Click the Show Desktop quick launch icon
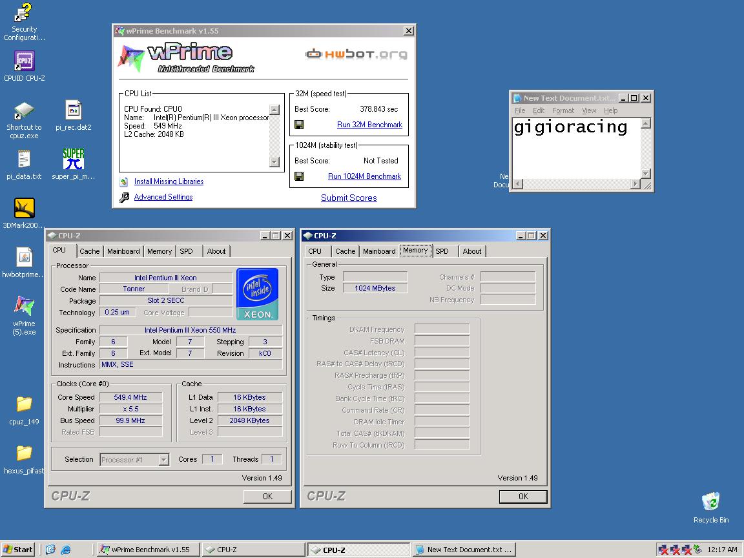The image size is (744, 558). (x=51, y=550)
